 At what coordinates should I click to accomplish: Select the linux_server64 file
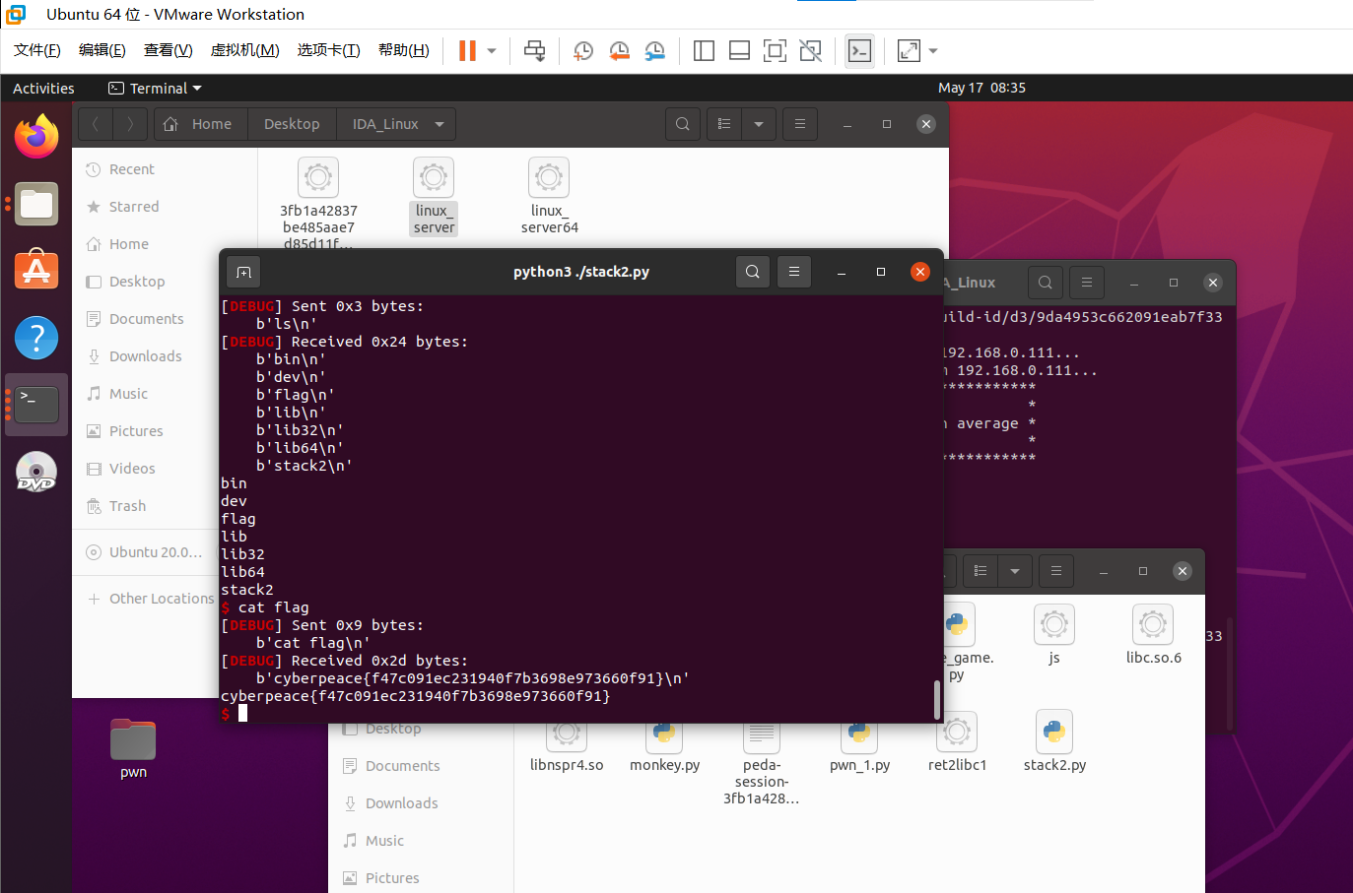[x=549, y=196]
